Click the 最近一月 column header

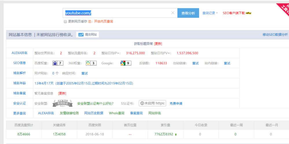[272, 125]
